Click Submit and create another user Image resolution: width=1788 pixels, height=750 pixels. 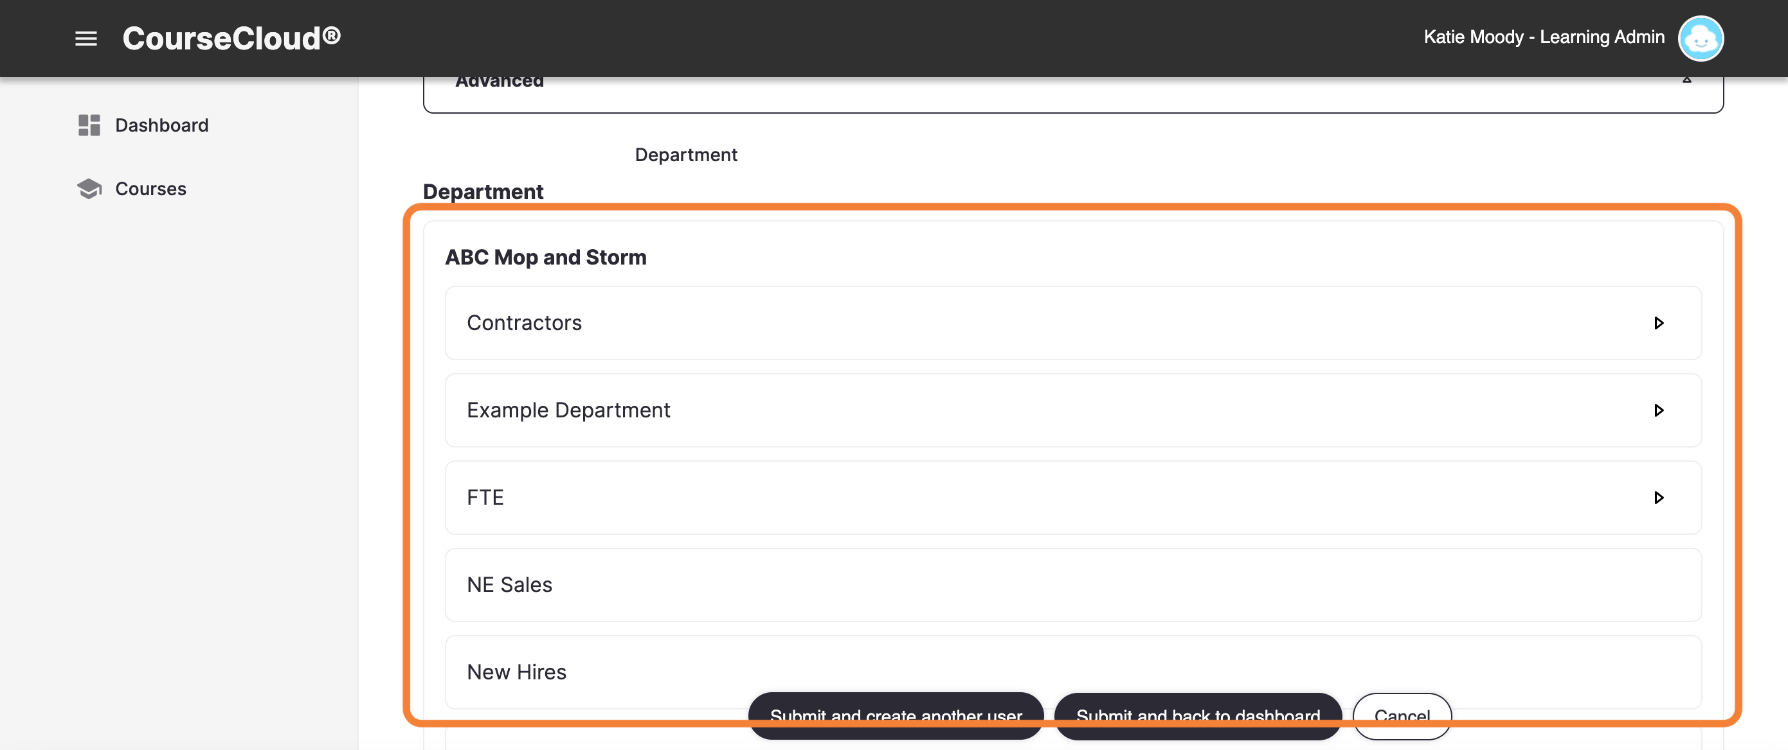(896, 716)
